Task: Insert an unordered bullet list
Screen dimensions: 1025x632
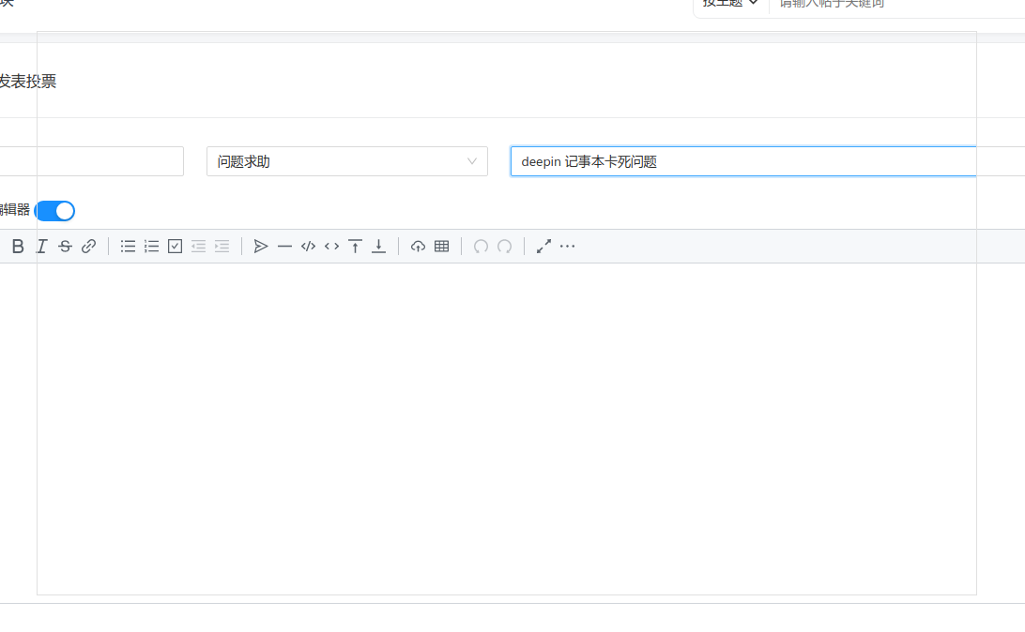Action: (128, 246)
